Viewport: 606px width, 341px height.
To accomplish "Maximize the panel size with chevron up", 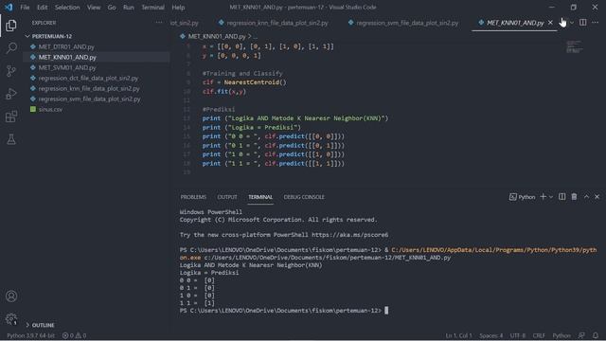I will 586,197.
